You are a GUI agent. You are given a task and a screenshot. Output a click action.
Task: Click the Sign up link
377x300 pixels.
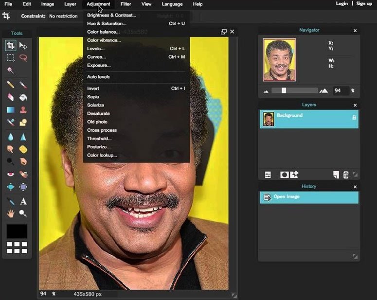(364, 3)
